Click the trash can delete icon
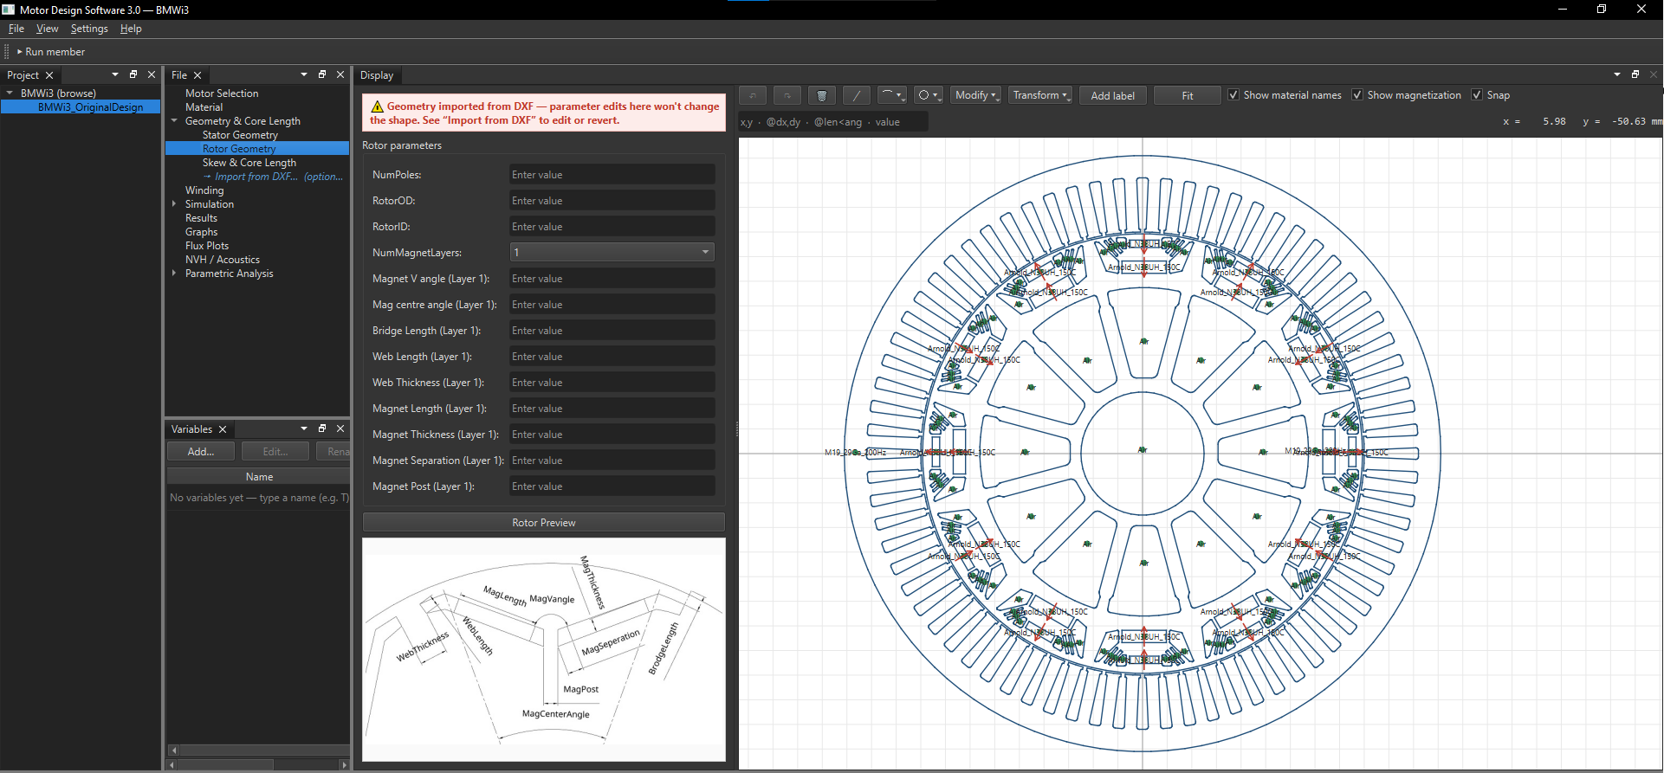The height and width of the screenshot is (773, 1664). click(822, 95)
